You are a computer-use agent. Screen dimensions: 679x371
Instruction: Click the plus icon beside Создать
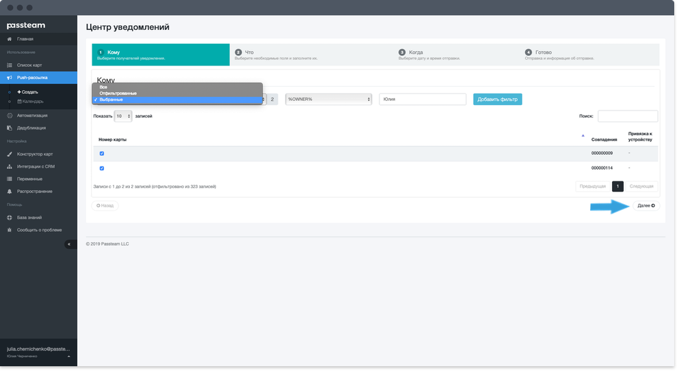[19, 92]
